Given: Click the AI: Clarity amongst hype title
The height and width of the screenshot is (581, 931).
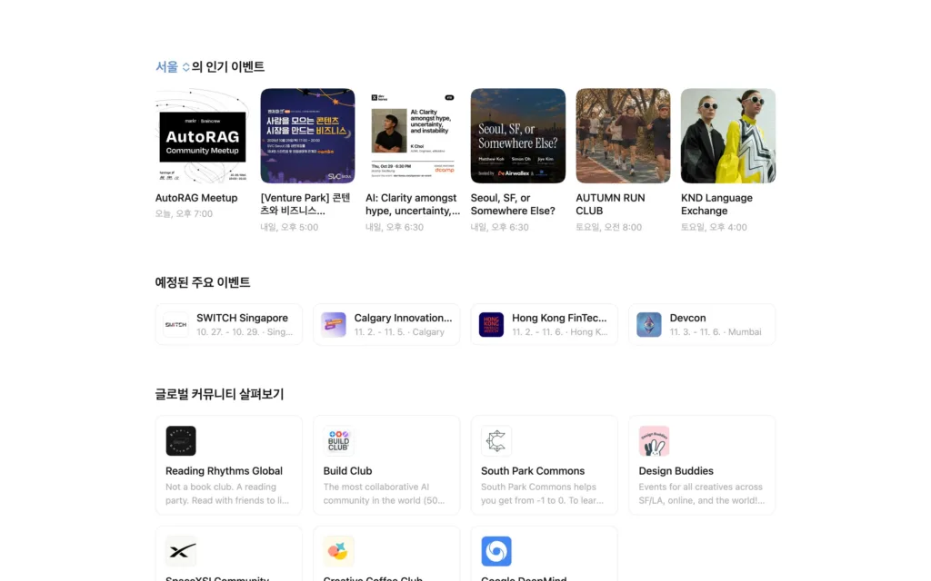Looking at the screenshot, I should click(x=413, y=204).
